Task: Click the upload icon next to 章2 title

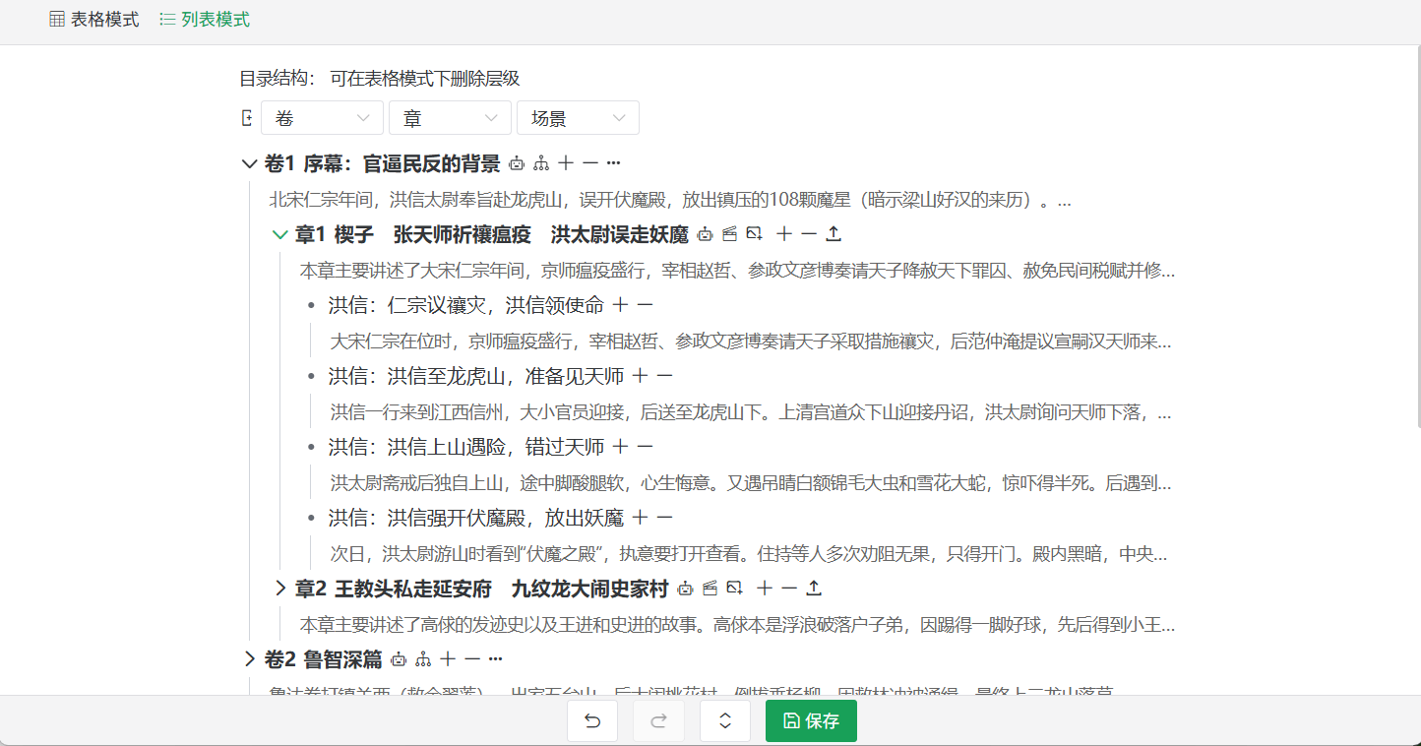Action: tap(812, 589)
